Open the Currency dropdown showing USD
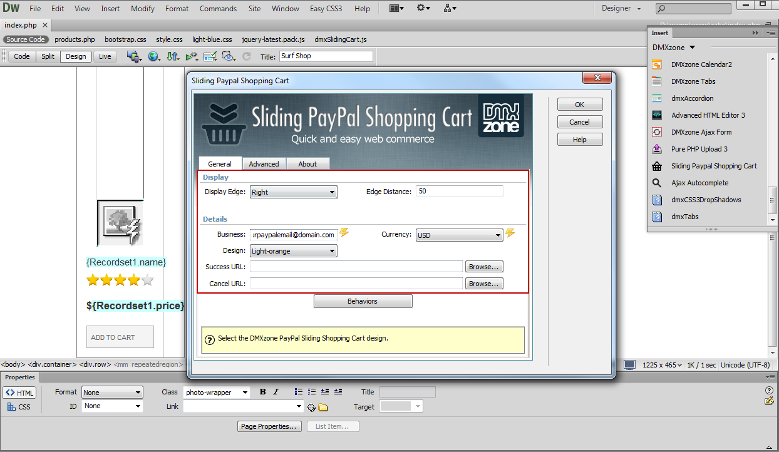Image resolution: width=779 pixels, height=452 pixels. (460, 235)
